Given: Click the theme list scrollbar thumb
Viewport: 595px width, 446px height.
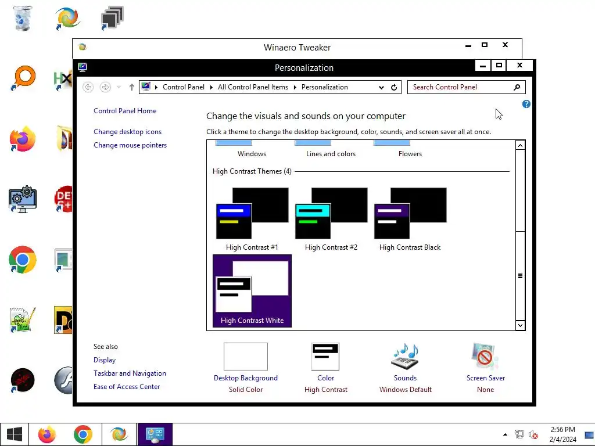Looking at the screenshot, I should click(520, 276).
